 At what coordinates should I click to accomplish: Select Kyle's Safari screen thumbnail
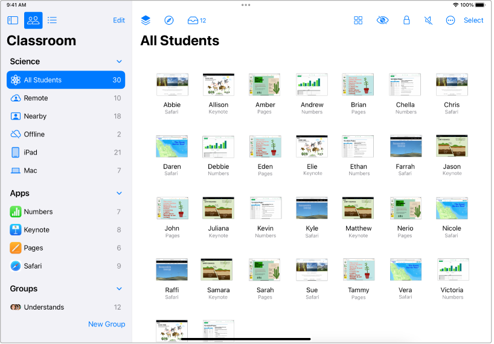312,208
